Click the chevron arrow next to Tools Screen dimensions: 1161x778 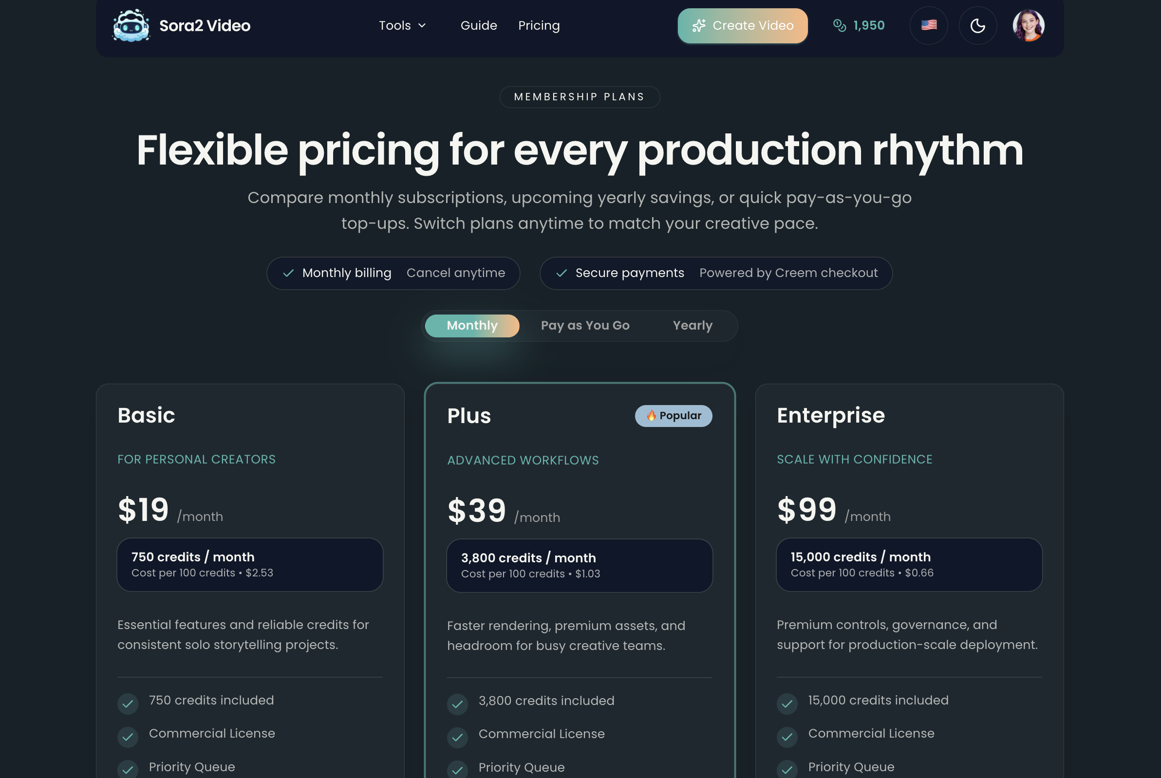tap(422, 25)
